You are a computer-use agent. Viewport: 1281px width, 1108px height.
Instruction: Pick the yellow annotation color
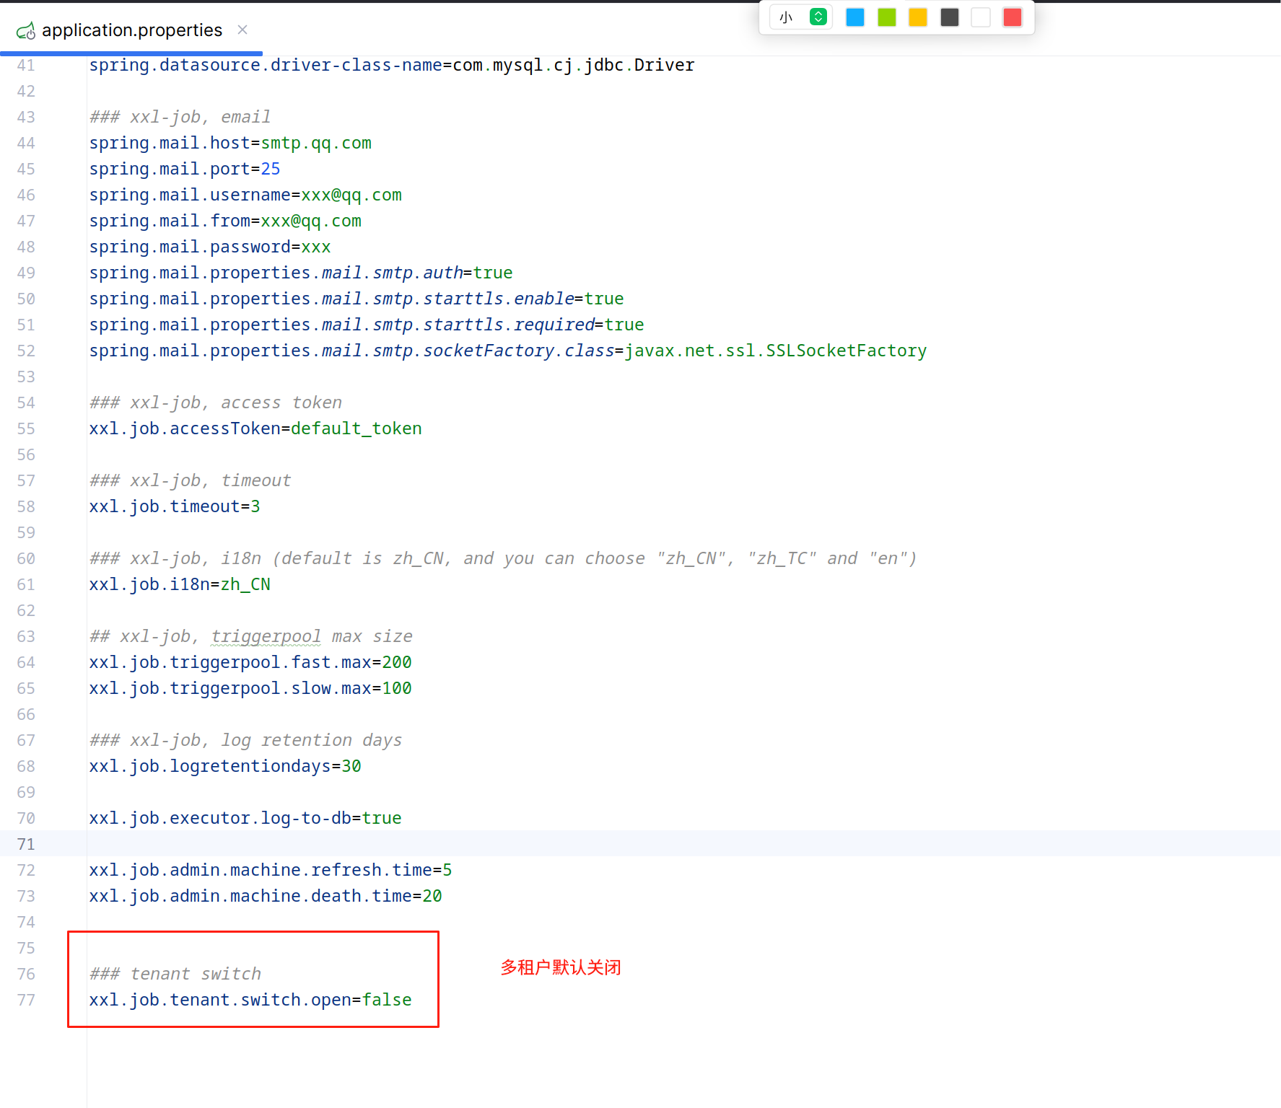917,17
